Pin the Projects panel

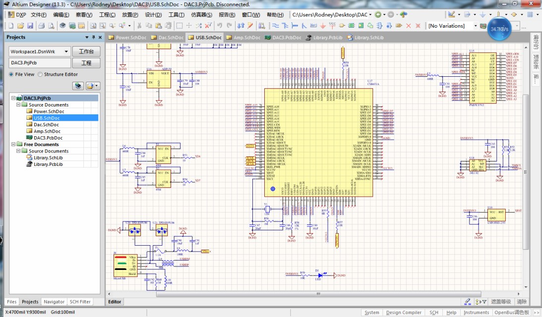[93, 37]
